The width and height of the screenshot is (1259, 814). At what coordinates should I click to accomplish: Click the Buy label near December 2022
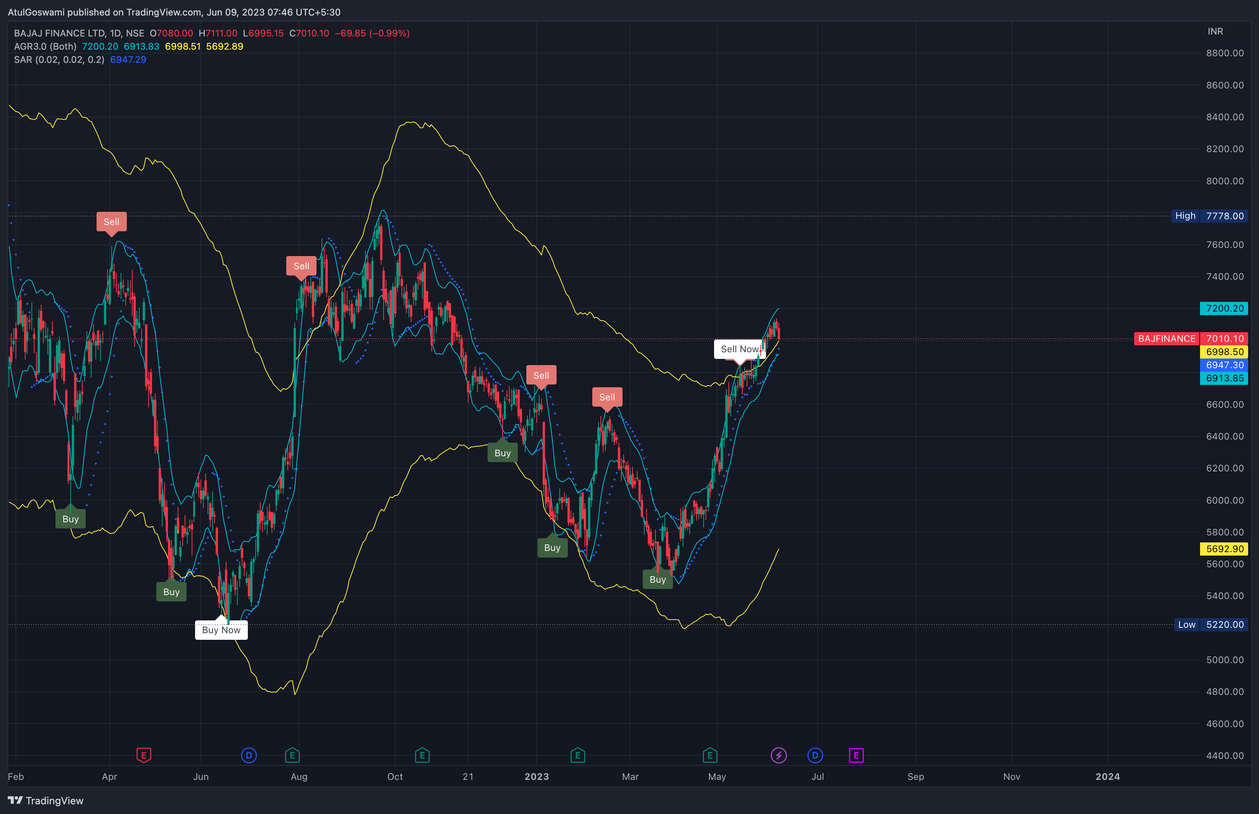[x=502, y=453]
